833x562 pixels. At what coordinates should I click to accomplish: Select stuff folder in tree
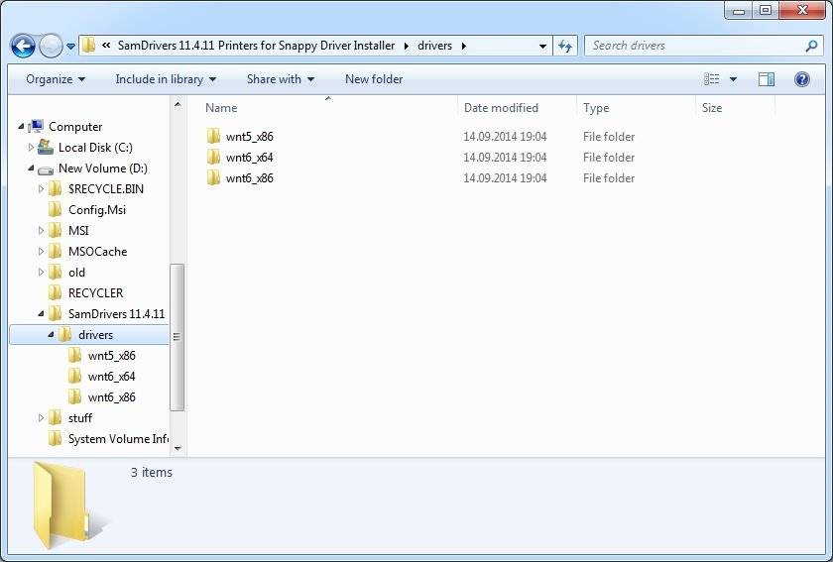(79, 418)
